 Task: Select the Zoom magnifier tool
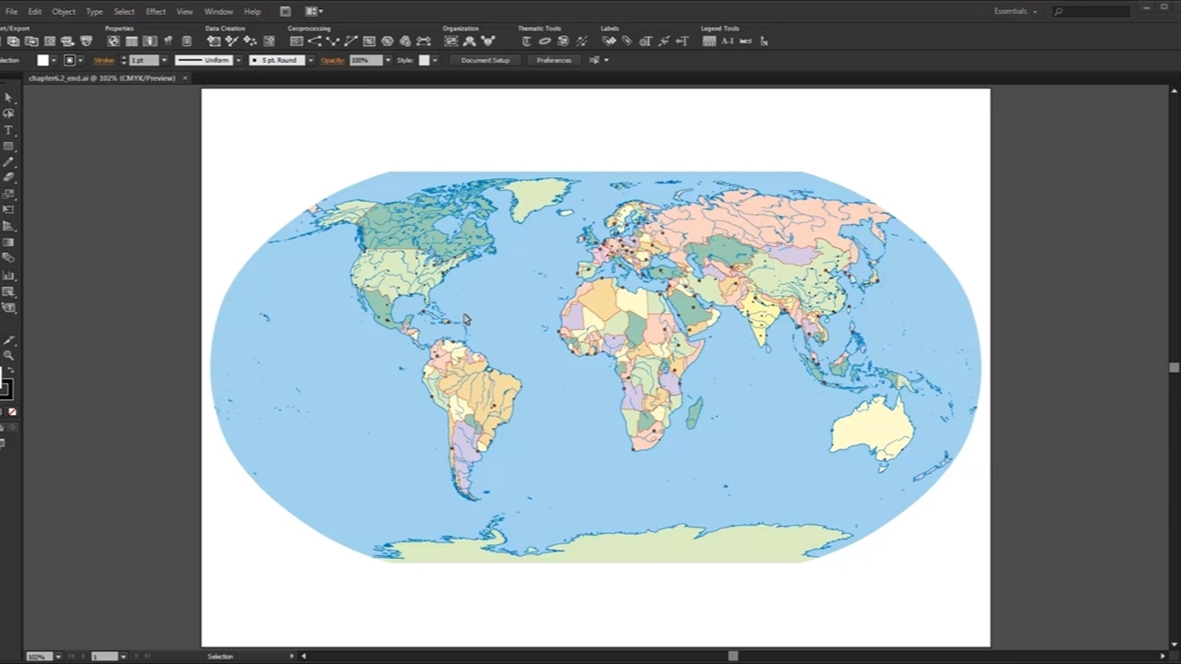pos(8,355)
